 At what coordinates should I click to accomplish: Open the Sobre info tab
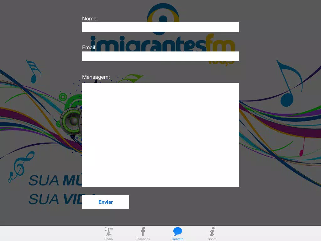click(x=212, y=233)
